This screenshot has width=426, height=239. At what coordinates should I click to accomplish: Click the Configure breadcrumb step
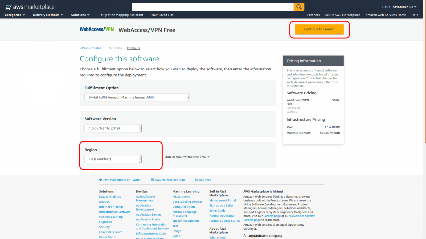pyautogui.click(x=133, y=48)
